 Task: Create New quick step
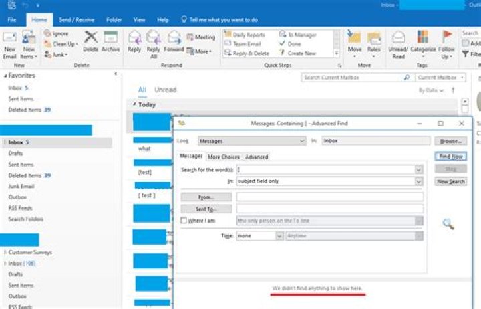297,53
